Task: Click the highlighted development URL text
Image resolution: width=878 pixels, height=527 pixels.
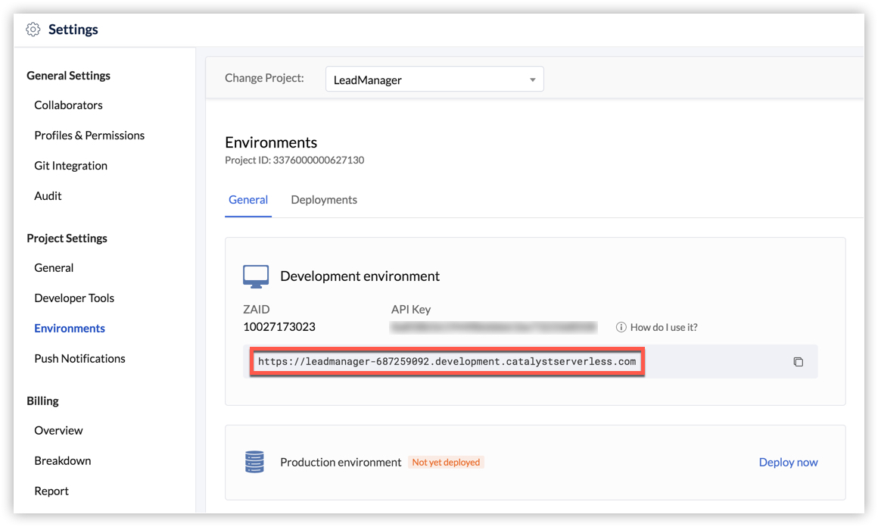Action: [447, 362]
